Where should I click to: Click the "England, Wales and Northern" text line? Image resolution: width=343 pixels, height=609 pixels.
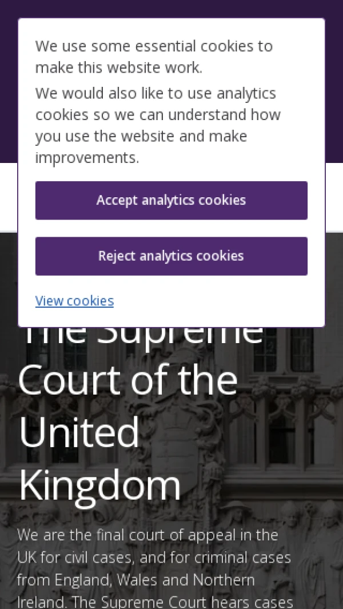pyautogui.click(x=135, y=580)
